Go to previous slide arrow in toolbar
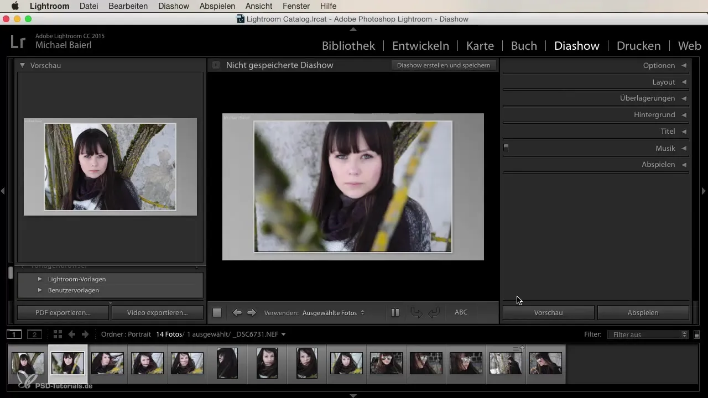The image size is (708, 398). [x=237, y=313]
